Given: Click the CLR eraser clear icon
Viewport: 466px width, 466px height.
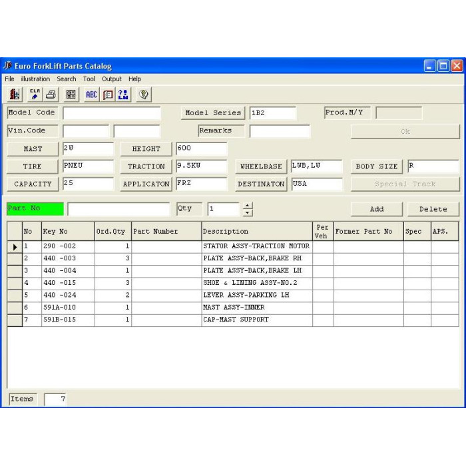Looking at the screenshot, I should point(35,95).
